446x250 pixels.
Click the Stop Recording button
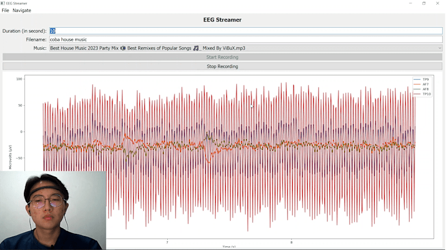[x=222, y=66]
